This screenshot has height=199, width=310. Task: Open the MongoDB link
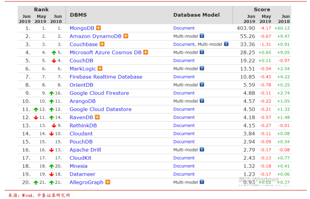tap(82, 28)
